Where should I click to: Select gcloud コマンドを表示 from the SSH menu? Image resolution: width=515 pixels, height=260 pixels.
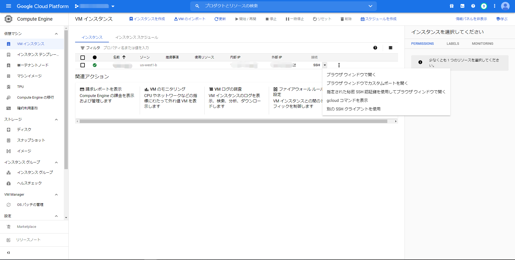(347, 100)
